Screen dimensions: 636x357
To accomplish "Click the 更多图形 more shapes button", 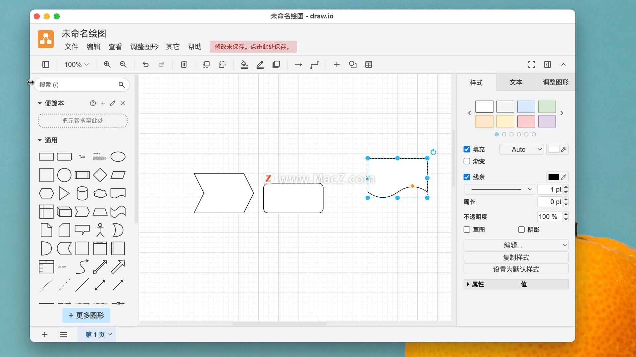I will [x=86, y=315].
